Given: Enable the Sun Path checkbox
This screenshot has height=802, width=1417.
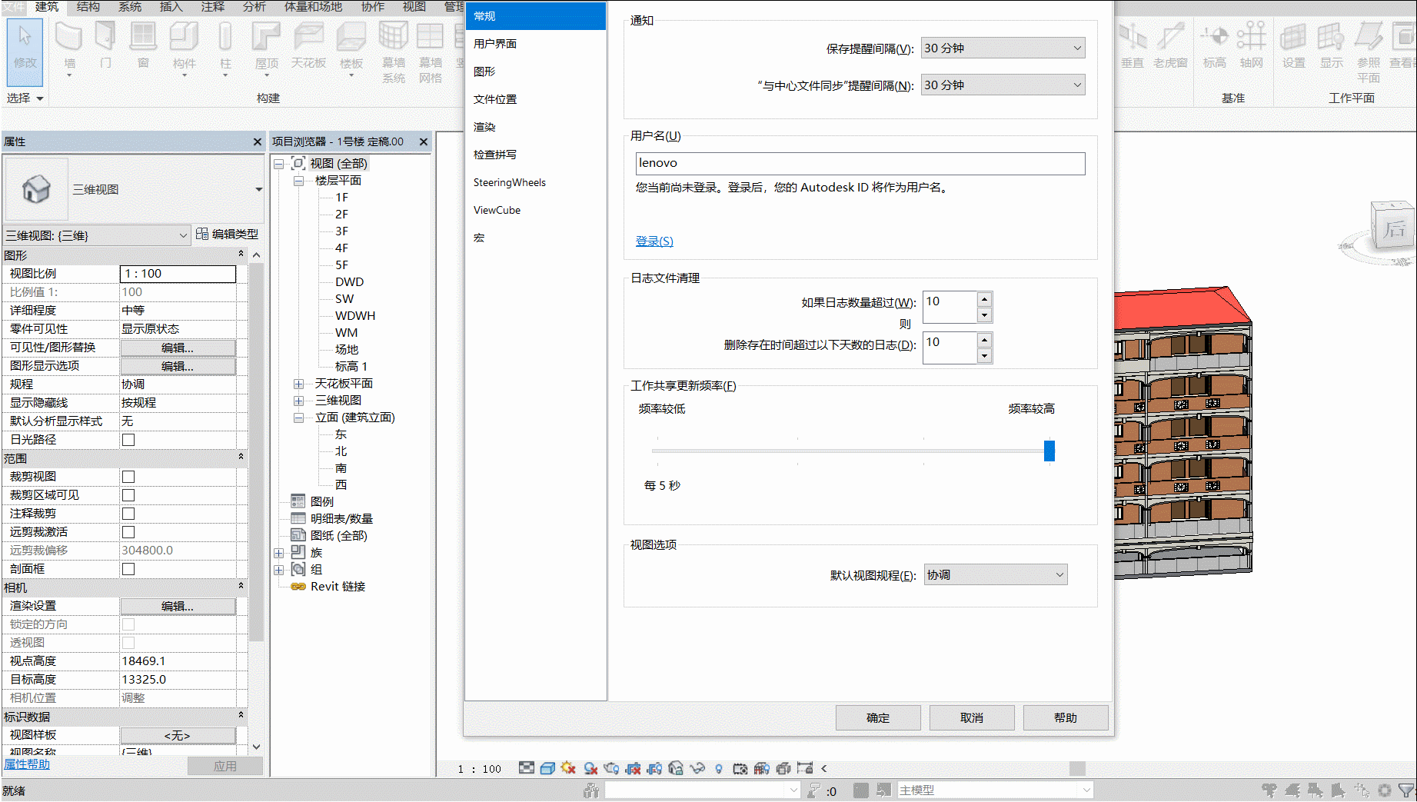Looking at the screenshot, I should pos(128,440).
